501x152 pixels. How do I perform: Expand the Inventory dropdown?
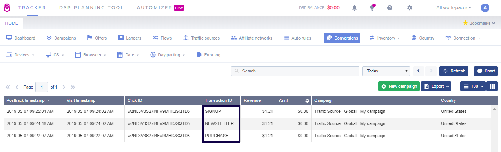[384, 38]
